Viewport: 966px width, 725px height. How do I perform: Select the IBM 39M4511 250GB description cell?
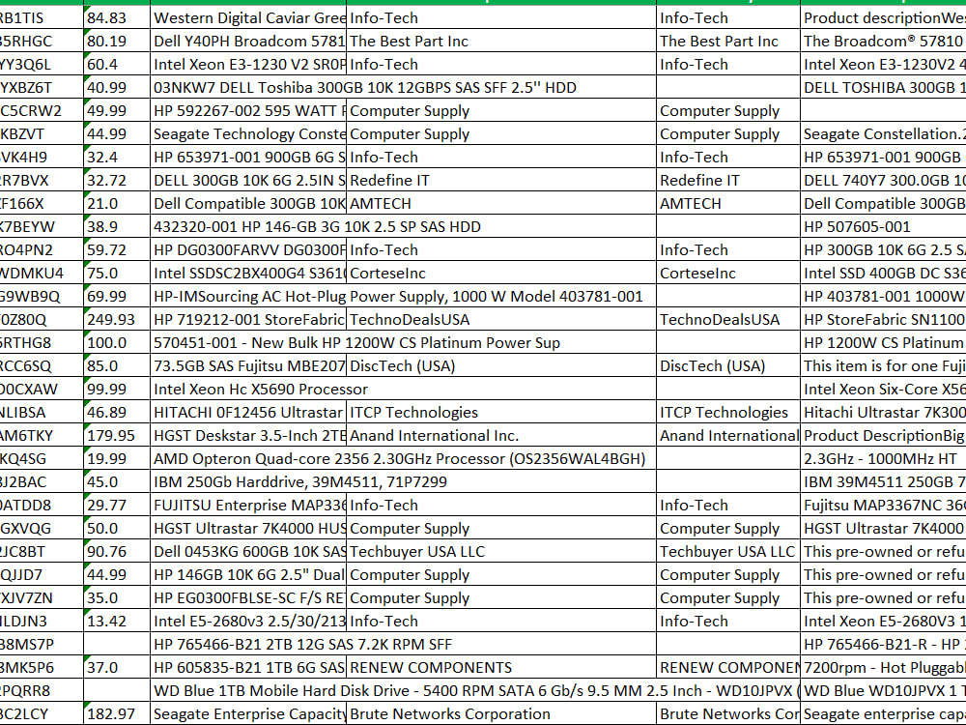point(883,482)
